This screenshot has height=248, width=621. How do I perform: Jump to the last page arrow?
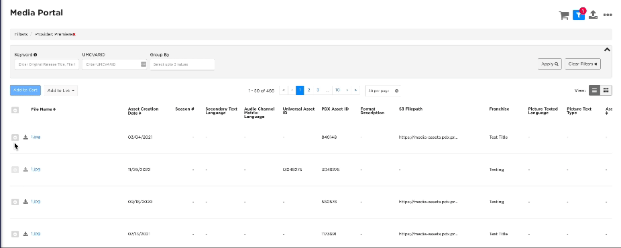pyautogui.click(x=355, y=90)
